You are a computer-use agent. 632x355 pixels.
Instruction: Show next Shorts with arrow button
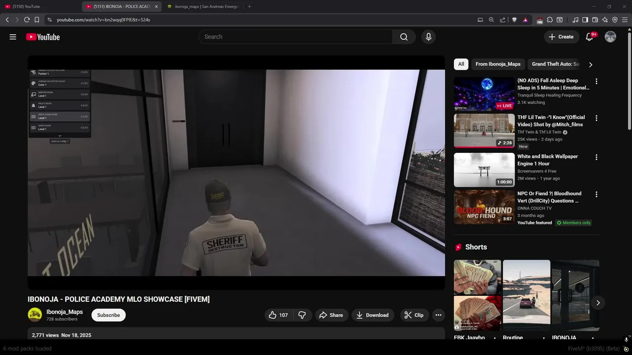[x=598, y=303]
